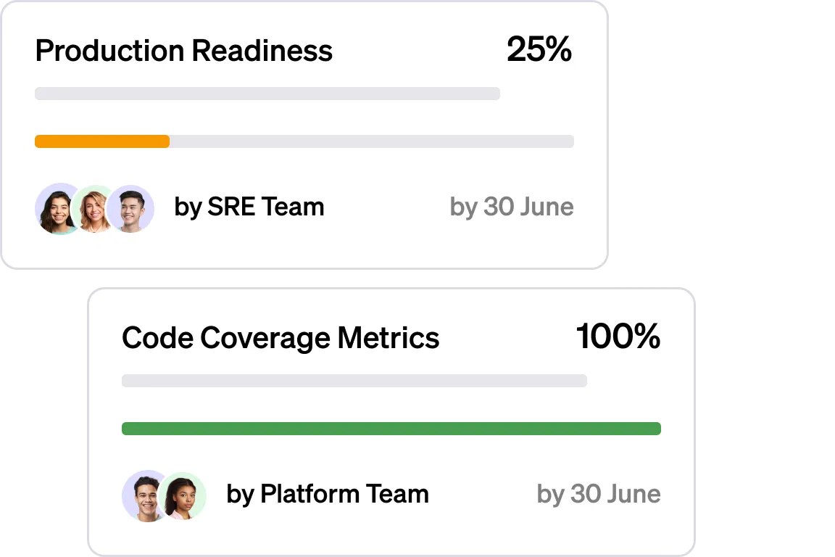This screenshot has height=557, width=835.
Task: Open the Production Readiness card
Action: tap(304, 134)
